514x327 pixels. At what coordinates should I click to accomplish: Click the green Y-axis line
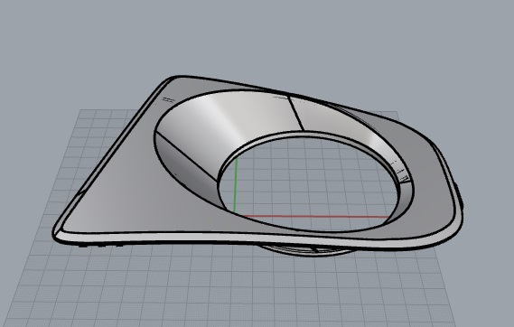tap(236, 185)
